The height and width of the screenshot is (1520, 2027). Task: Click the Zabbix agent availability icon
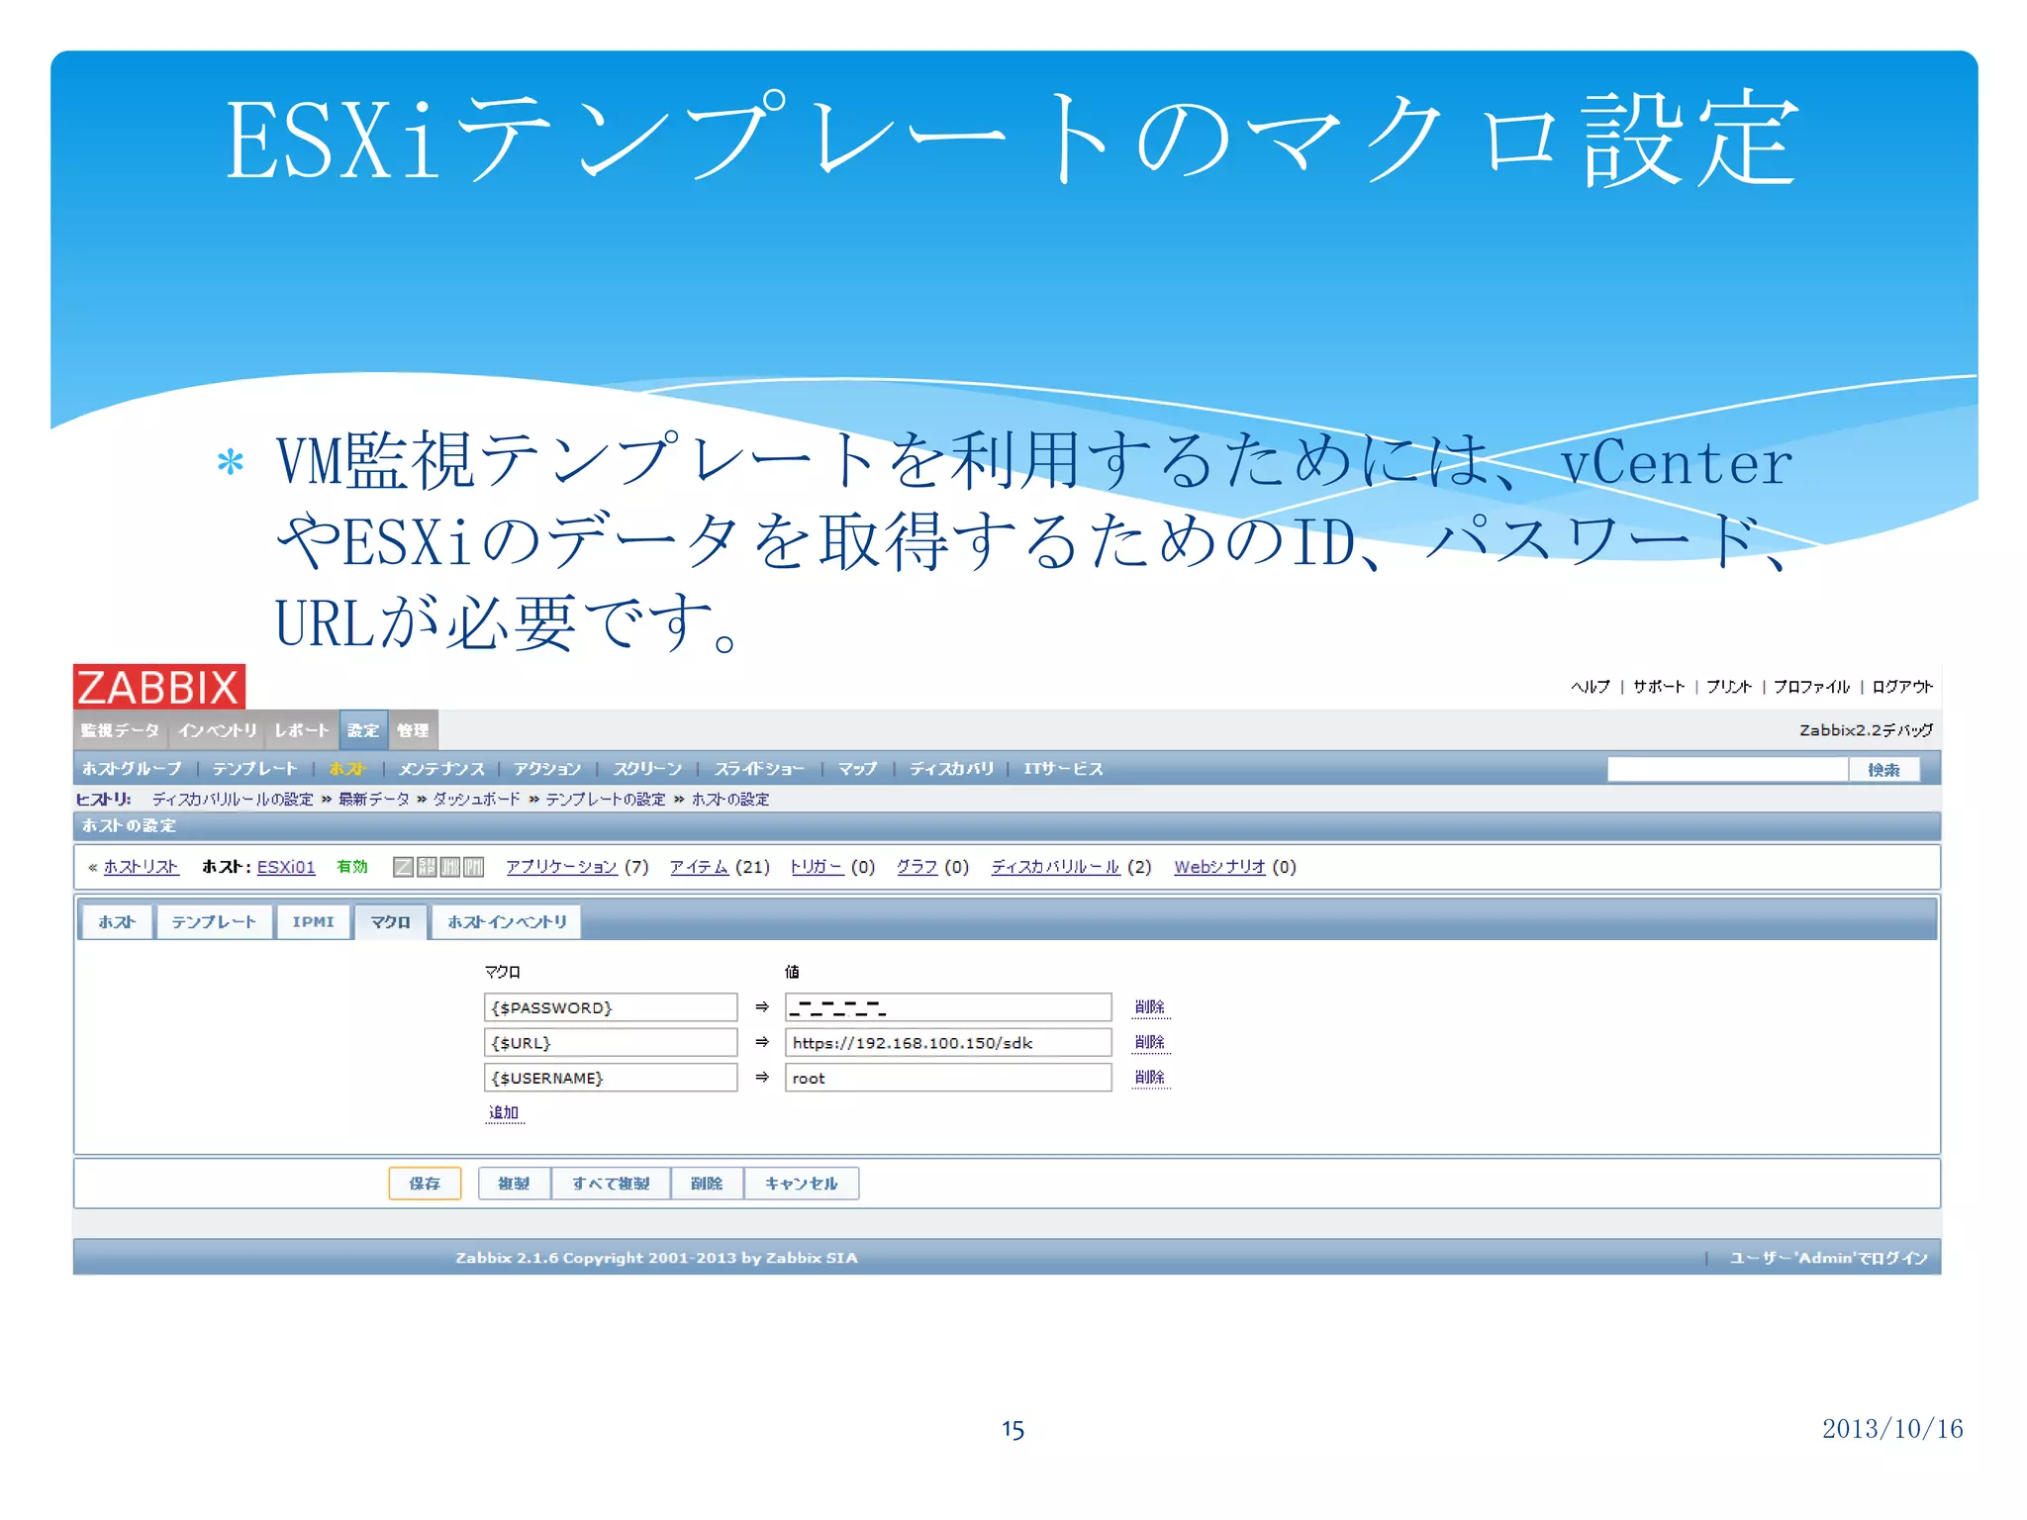403,867
